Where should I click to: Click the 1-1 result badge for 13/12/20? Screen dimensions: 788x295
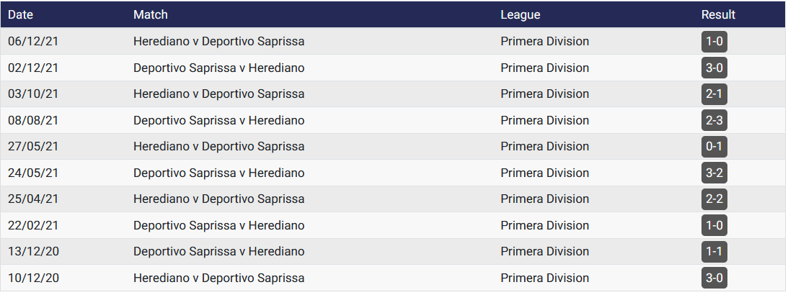714,252
